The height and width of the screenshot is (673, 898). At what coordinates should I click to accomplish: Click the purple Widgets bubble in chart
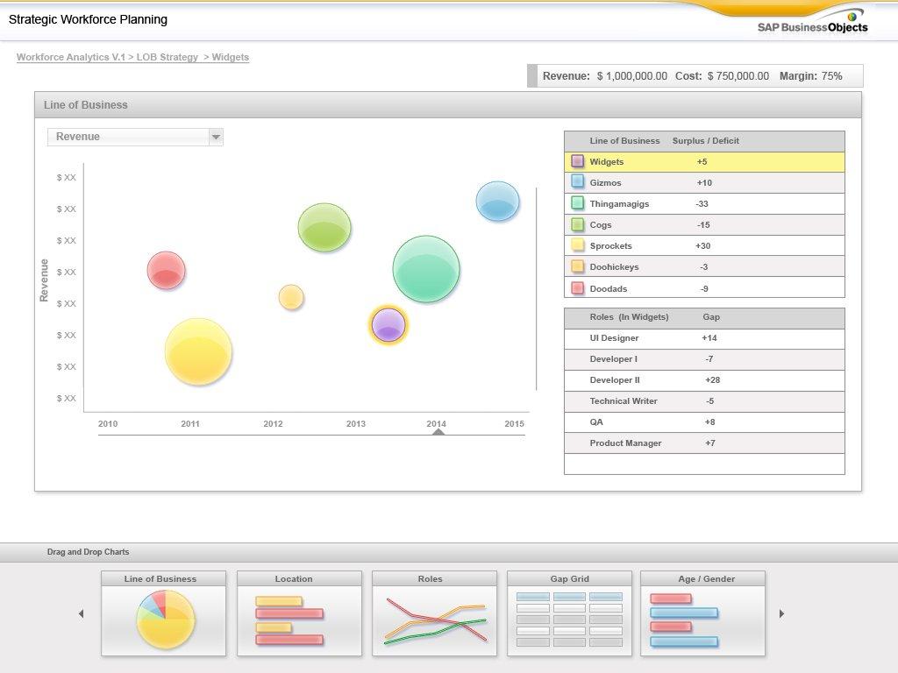coord(388,325)
